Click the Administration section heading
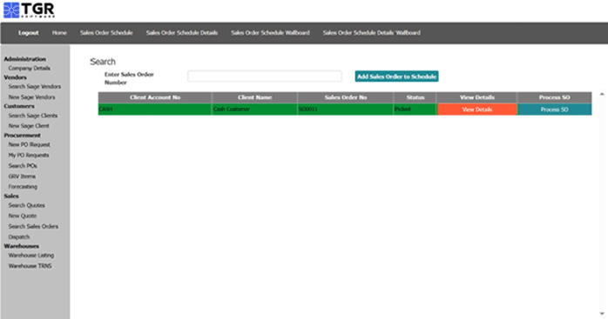 [24, 59]
